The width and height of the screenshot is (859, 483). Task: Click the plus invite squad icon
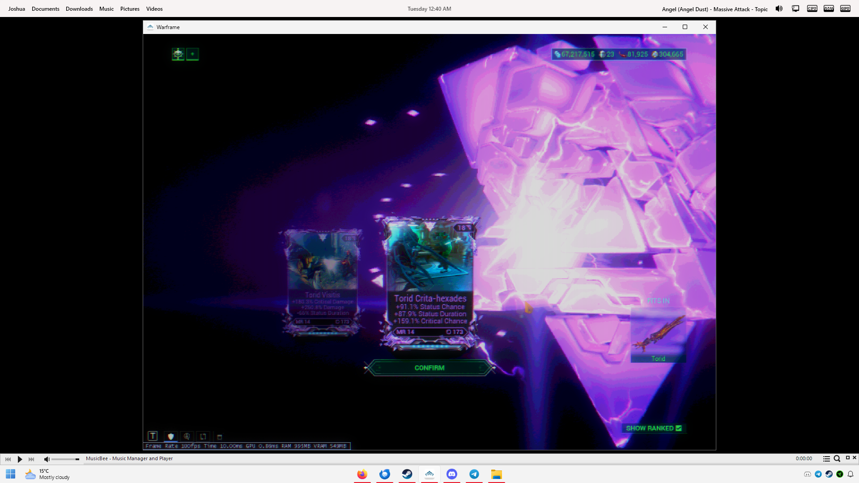tap(192, 54)
